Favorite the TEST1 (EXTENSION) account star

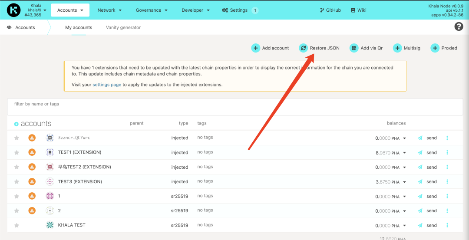[17, 153]
